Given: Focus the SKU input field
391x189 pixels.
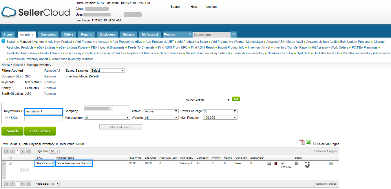Looking at the screenshot, I should point(43,118).
